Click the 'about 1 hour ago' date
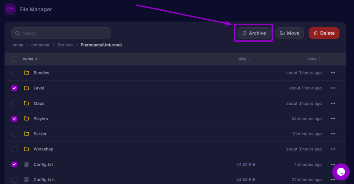The width and height of the screenshot is (354, 184). (306, 88)
